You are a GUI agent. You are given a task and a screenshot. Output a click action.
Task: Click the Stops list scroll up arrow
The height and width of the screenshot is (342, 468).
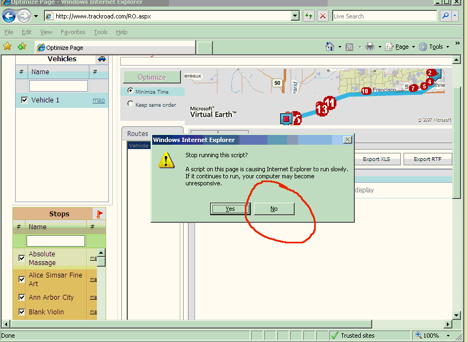pos(101,253)
